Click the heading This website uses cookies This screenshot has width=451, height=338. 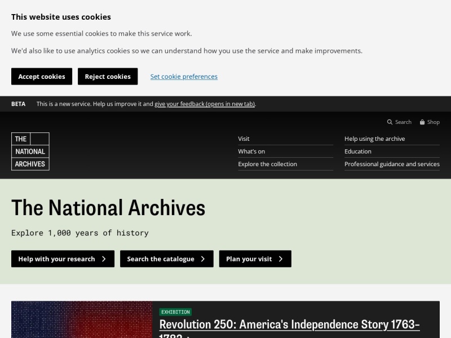coord(61,17)
